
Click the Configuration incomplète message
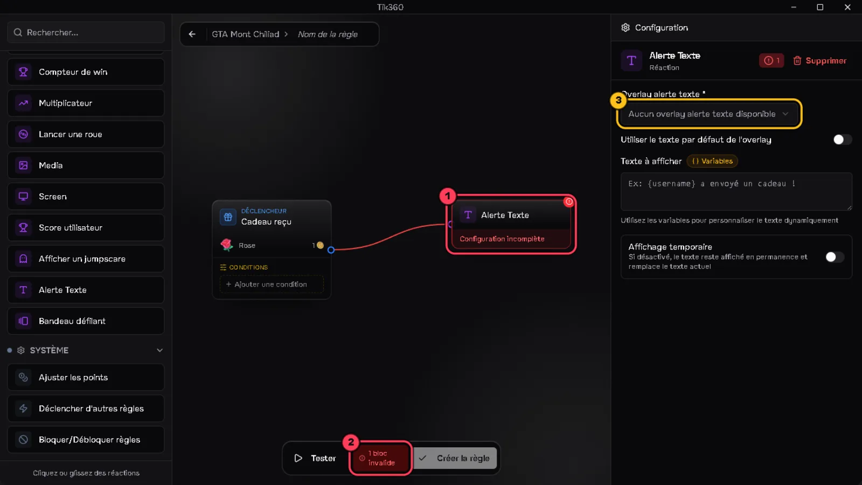[502, 239]
